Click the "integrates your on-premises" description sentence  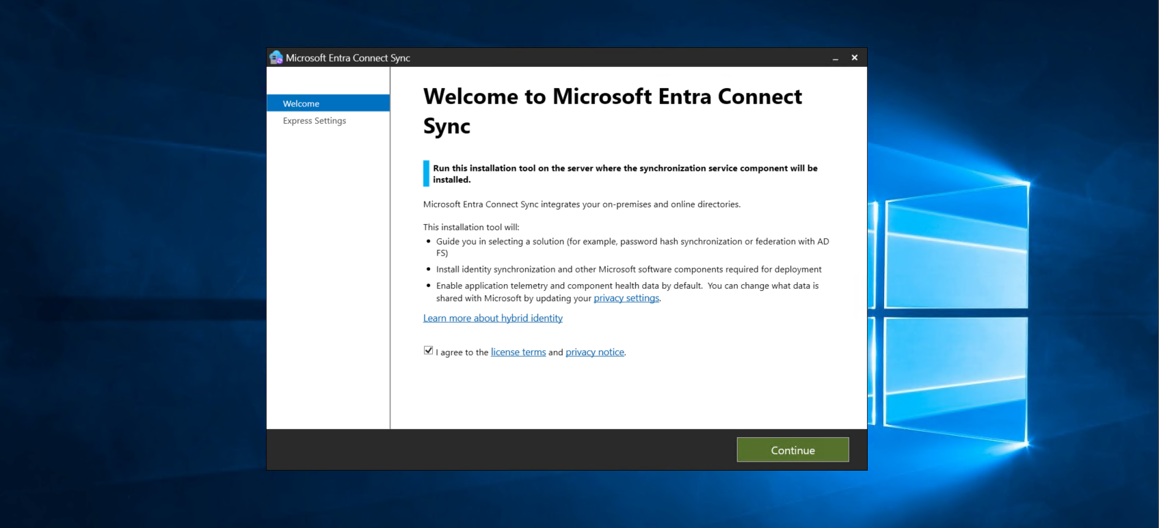tap(581, 204)
